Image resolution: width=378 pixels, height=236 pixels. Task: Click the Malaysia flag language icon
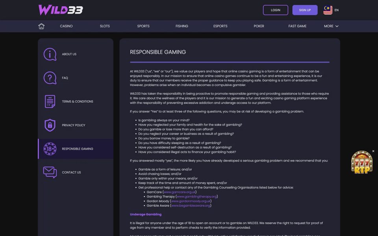(328, 10)
